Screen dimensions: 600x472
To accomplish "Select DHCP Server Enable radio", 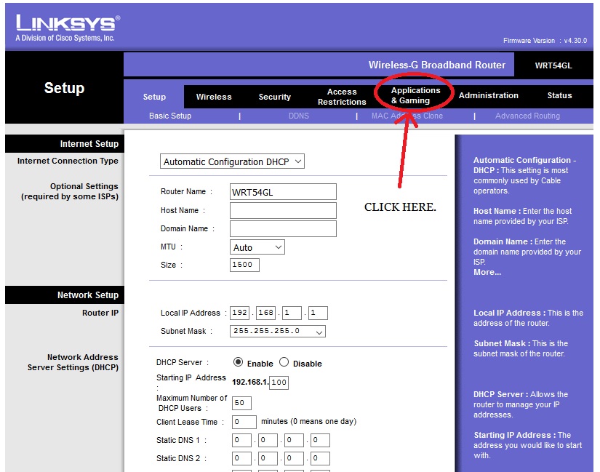I will (x=238, y=362).
